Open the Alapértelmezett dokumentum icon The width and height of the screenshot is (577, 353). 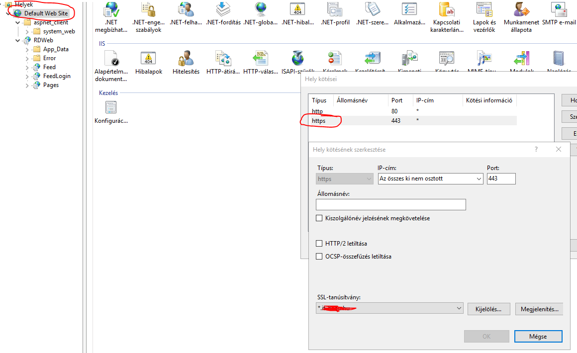110,59
